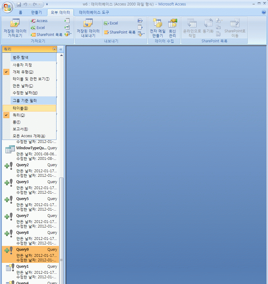Click the Save icon in quick access toolbar

[x=19, y=5]
